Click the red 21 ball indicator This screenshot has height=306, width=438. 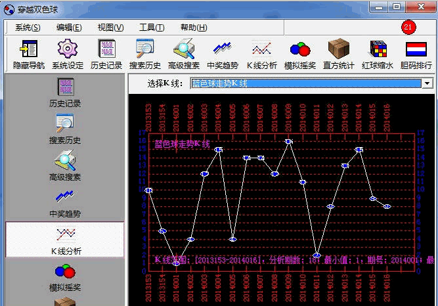coord(408,27)
